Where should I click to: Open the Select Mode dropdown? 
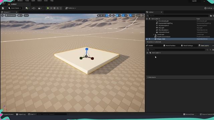click(x=14, y=8)
